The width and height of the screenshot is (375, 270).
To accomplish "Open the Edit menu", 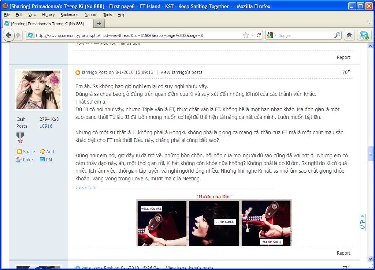I will tap(19, 15).
